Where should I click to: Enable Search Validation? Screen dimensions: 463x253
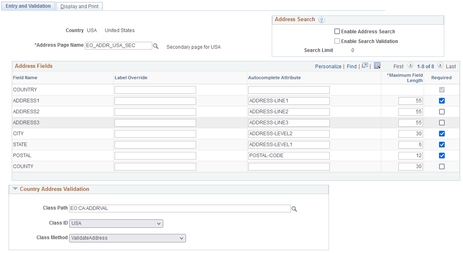tap(337, 41)
